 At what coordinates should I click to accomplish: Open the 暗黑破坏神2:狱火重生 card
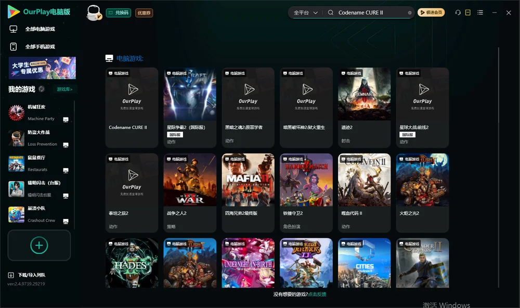(x=306, y=108)
